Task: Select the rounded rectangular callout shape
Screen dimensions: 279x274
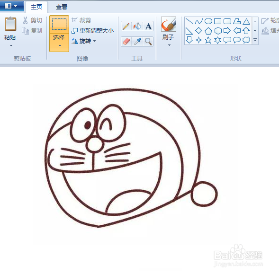Action: coord(227,40)
